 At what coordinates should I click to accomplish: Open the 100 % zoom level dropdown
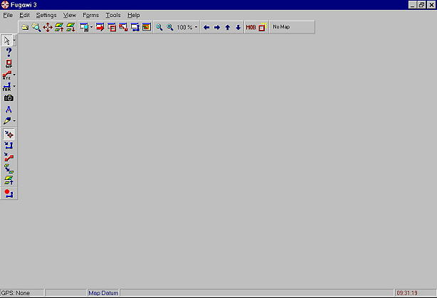(196, 27)
